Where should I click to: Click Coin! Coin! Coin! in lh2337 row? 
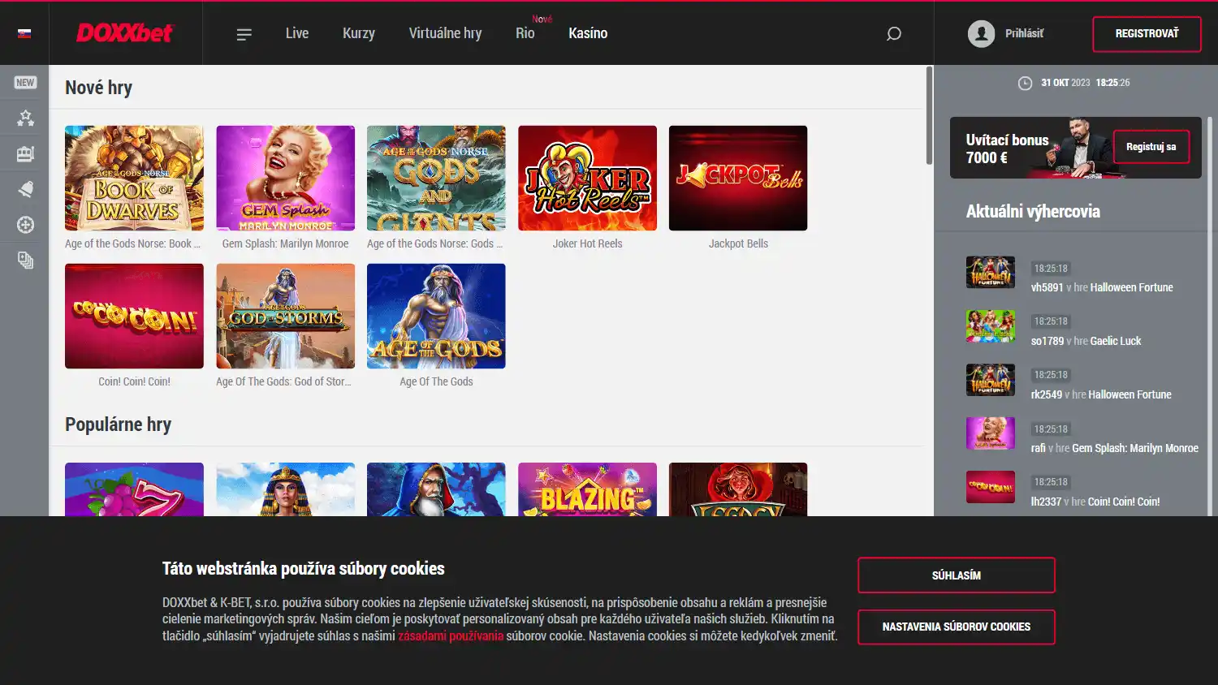[x=1123, y=502]
